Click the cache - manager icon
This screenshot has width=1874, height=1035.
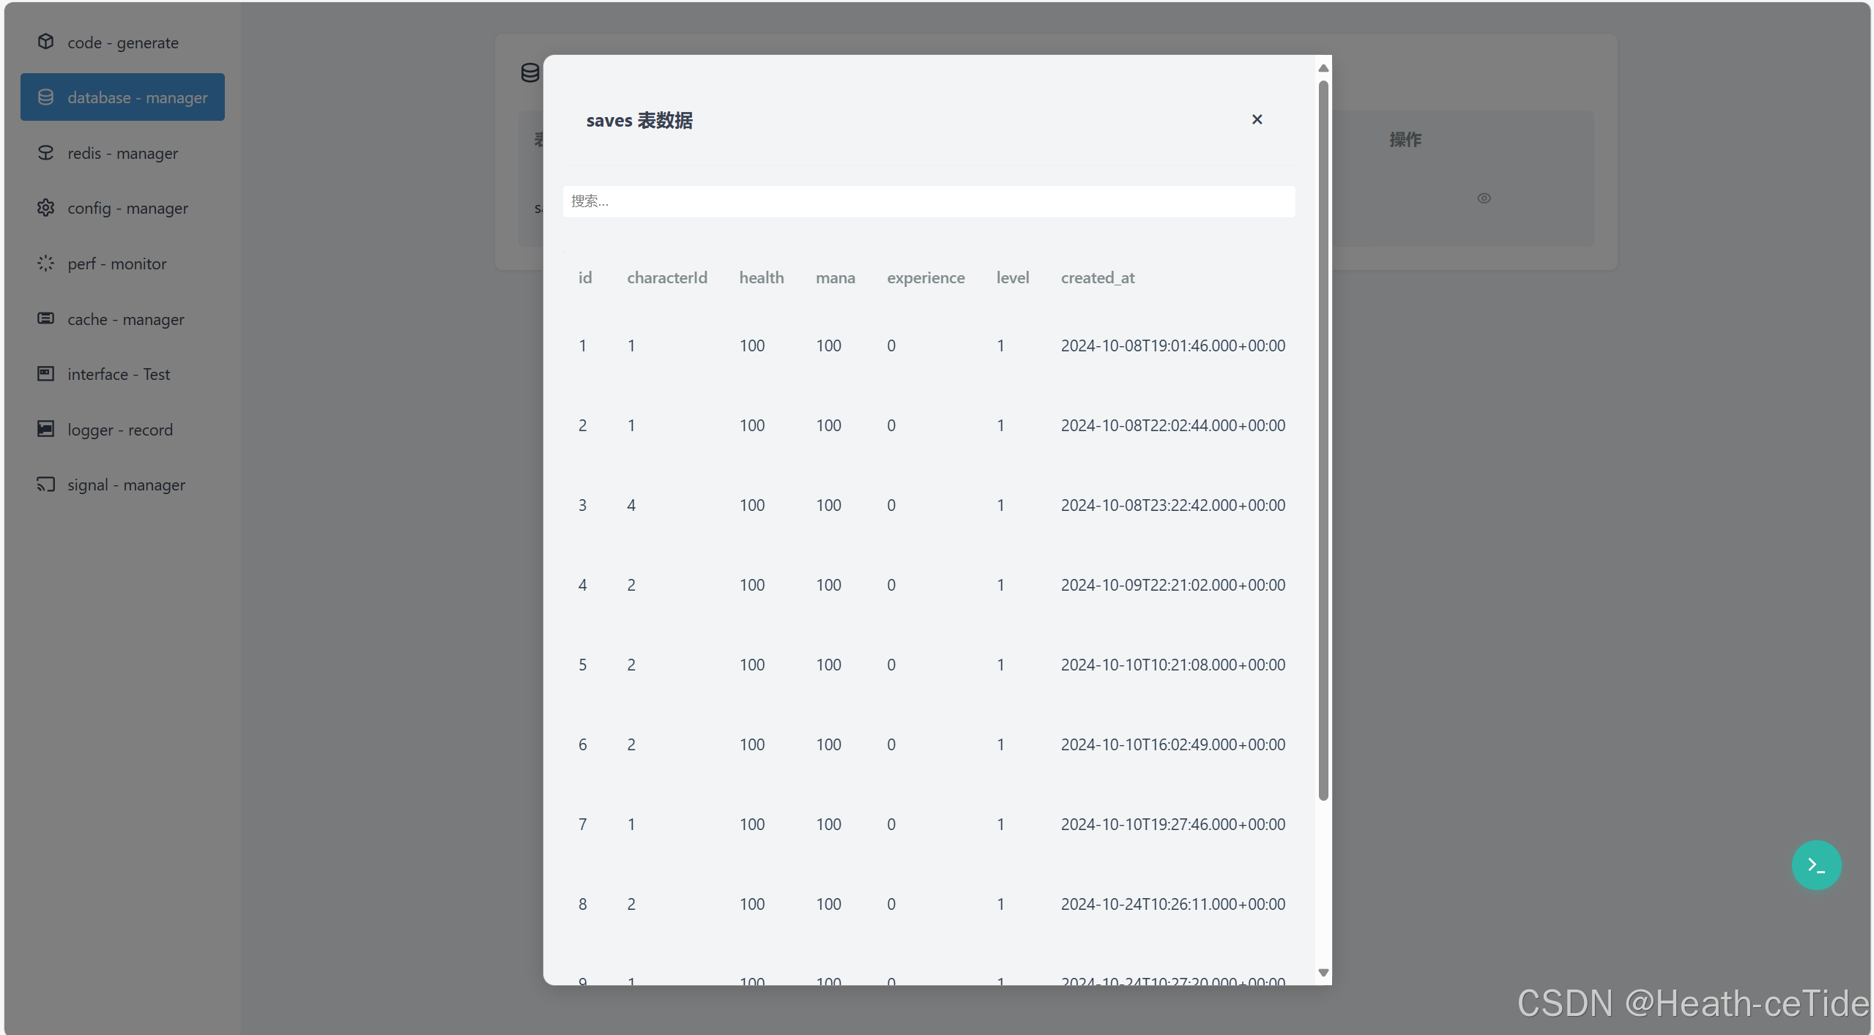[x=45, y=318]
